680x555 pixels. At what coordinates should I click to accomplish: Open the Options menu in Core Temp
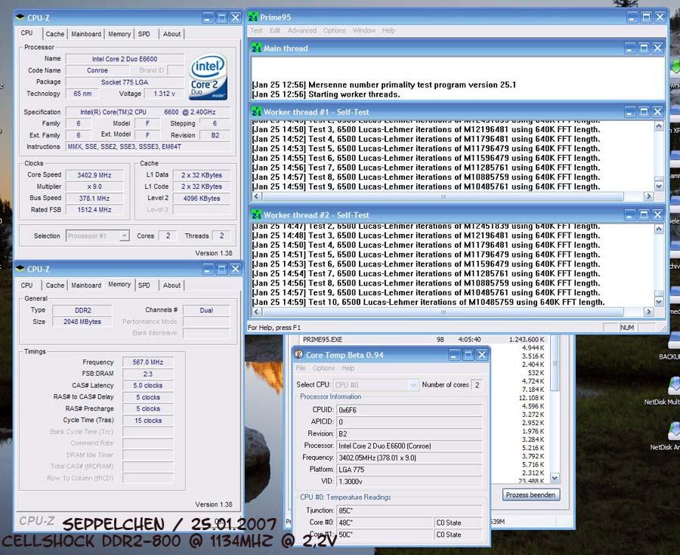[324, 368]
